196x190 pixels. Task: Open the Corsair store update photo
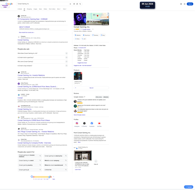pos(83,155)
